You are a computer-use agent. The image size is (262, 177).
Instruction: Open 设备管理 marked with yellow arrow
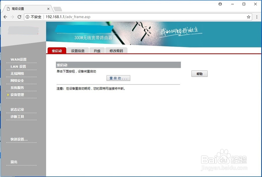(17, 95)
